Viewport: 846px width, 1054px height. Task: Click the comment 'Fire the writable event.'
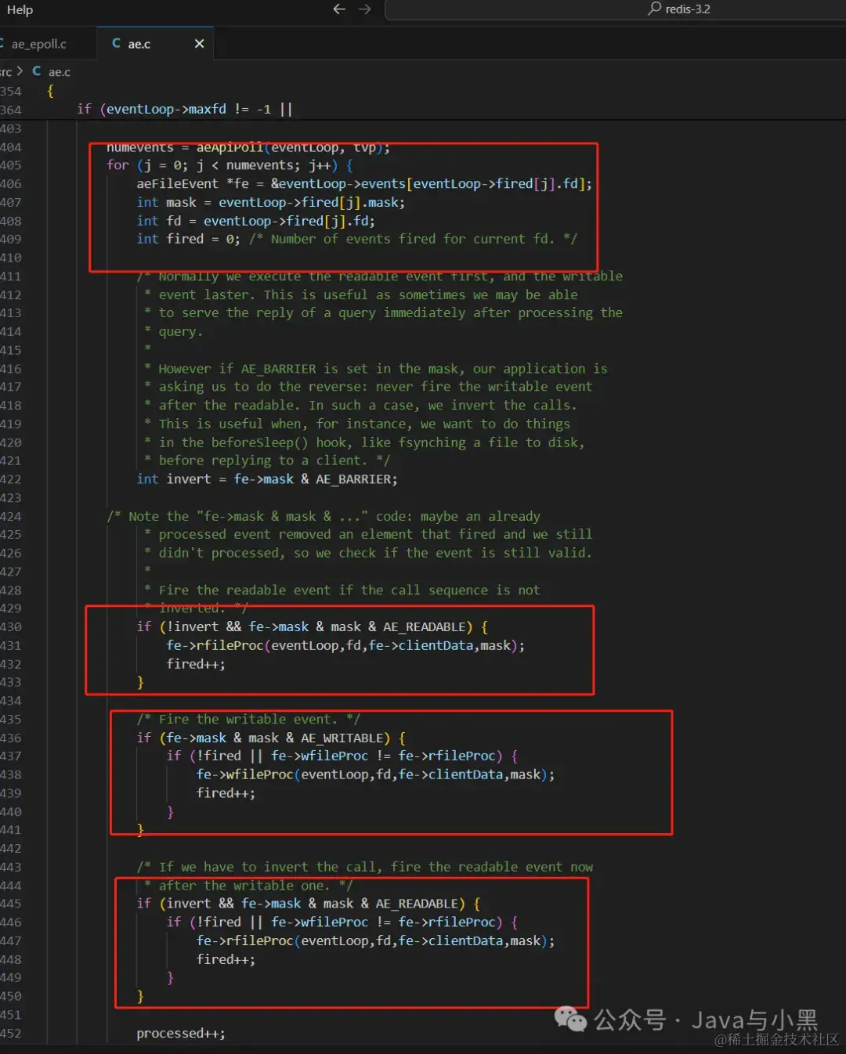tap(248, 719)
